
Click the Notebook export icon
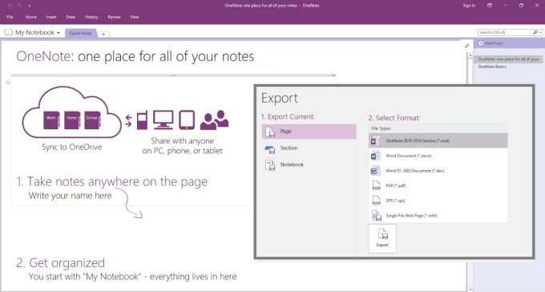click(x=270, y=165)
